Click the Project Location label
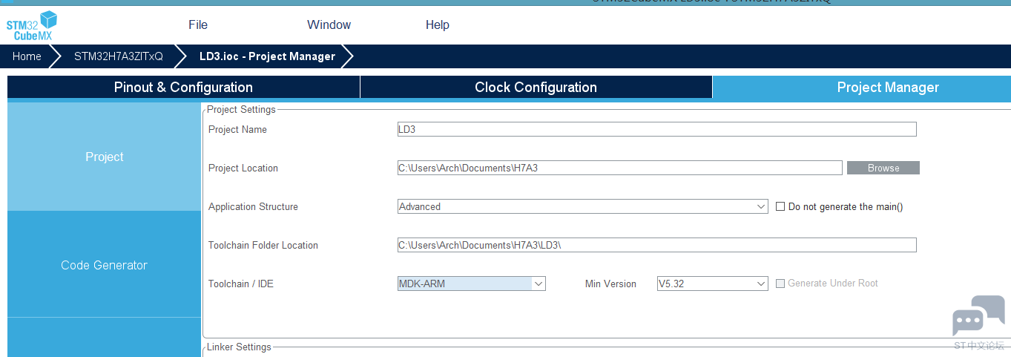Viewport: 1011px width, 357px height. [x=243, y=168]
